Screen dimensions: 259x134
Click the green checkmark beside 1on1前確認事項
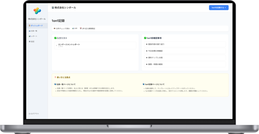tap(145, 38)
